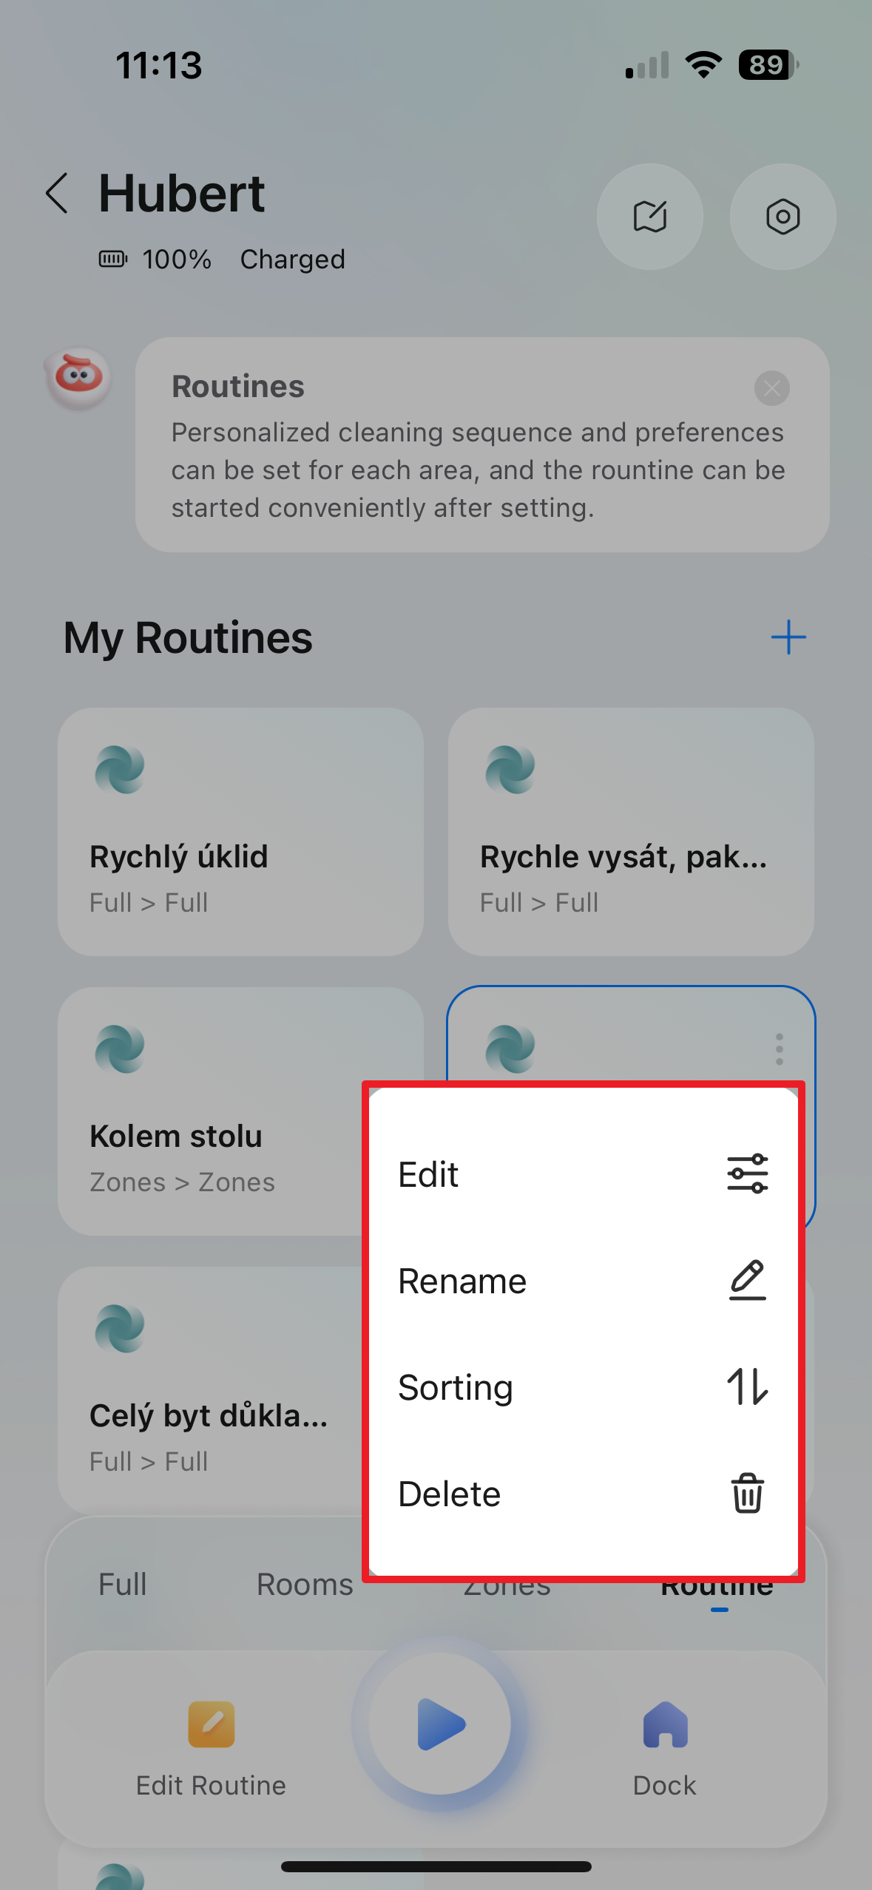Open the map edit icon

click(x=650, y=217)
